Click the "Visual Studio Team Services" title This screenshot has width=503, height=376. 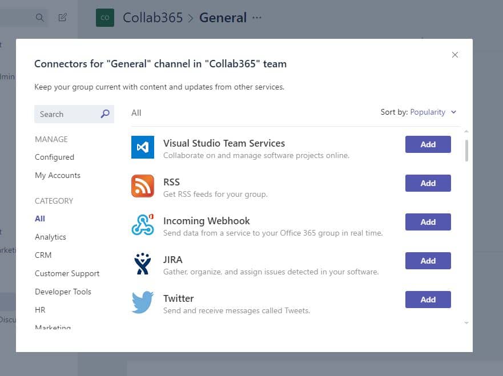pyautogui.click(x=224, y=143)
